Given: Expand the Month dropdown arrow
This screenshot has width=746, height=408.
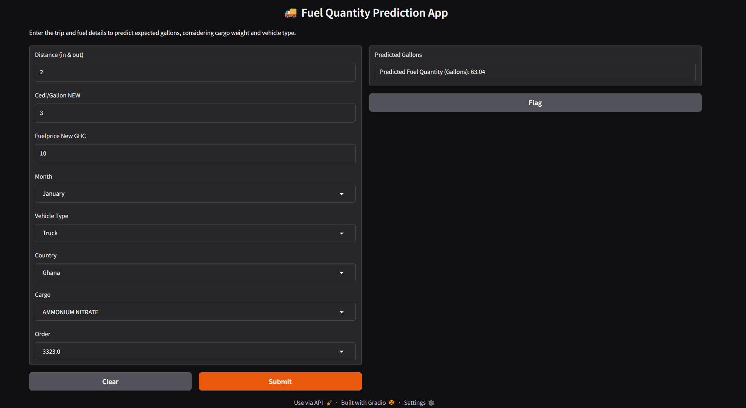Looking at the screenshot, I should [x=342, y=194].
